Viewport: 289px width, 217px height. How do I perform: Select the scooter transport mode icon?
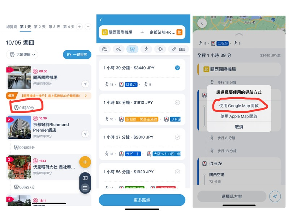(x=118, y=49)
